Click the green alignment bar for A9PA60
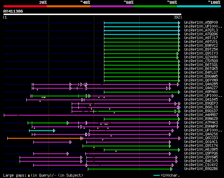The height and width of the screenshot is (178, 224). (x=140, y=92)
